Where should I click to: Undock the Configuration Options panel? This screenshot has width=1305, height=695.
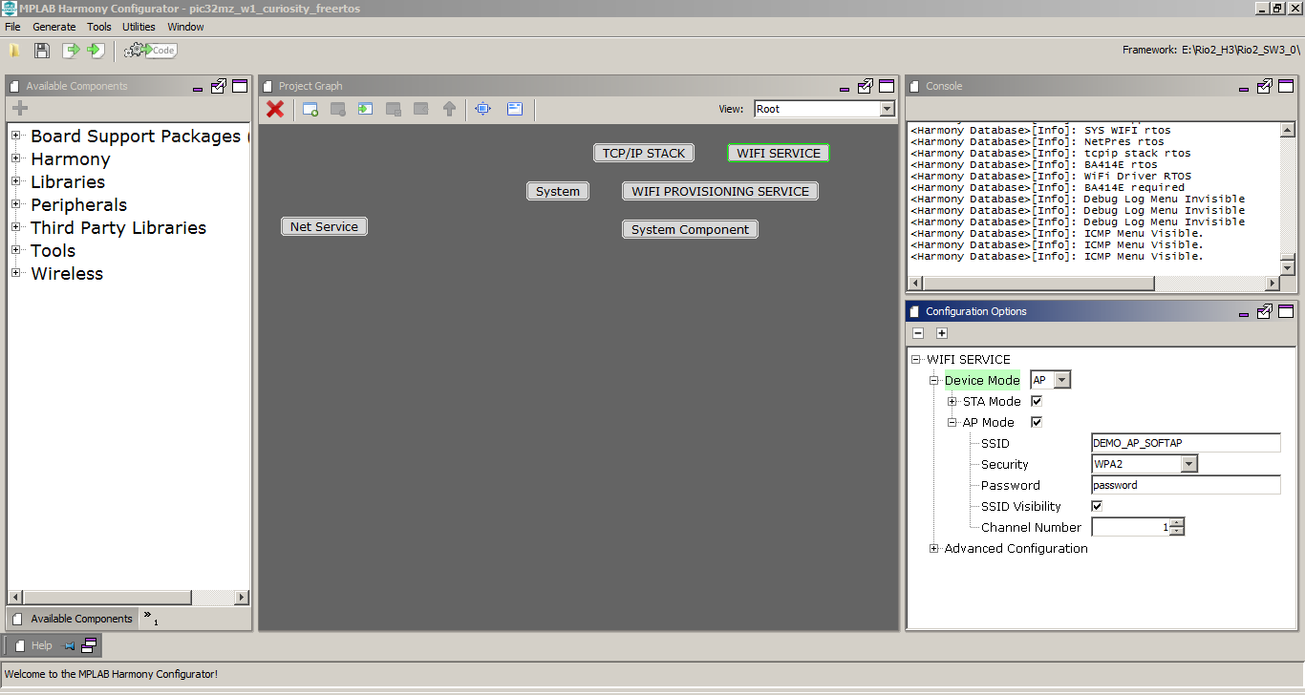pyautogui.click(x=1264, y=311)
